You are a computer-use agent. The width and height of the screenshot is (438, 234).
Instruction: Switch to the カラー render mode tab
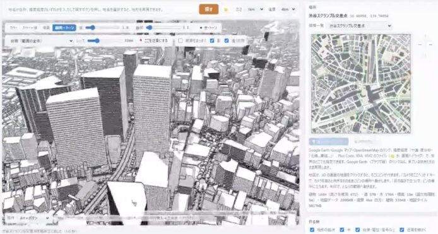pyautogui.click(x=13, y=28)
